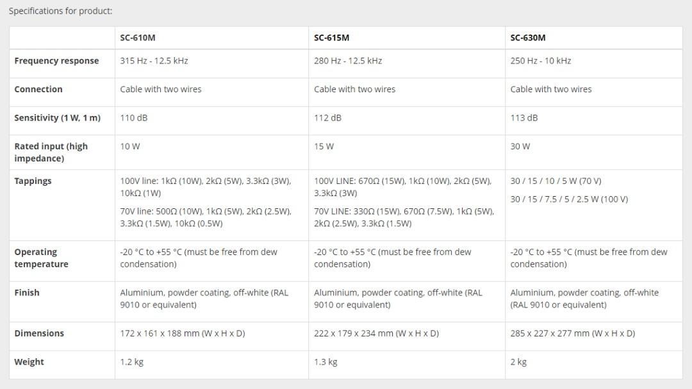Viewport: 692px width, 389px height.
Task: Click the 30 W rated input value
Action: (x=519, y=146)
